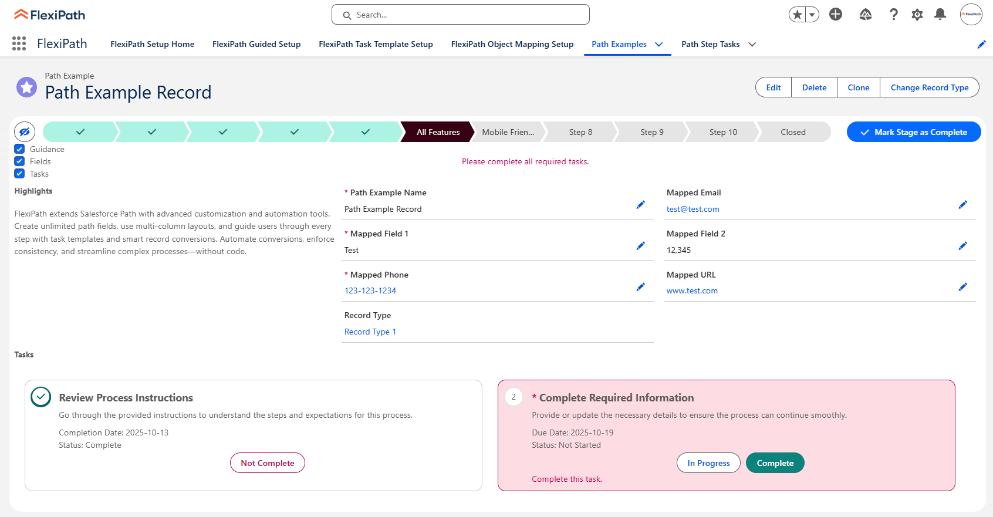Click the notifications bell icon

[940, 15]
